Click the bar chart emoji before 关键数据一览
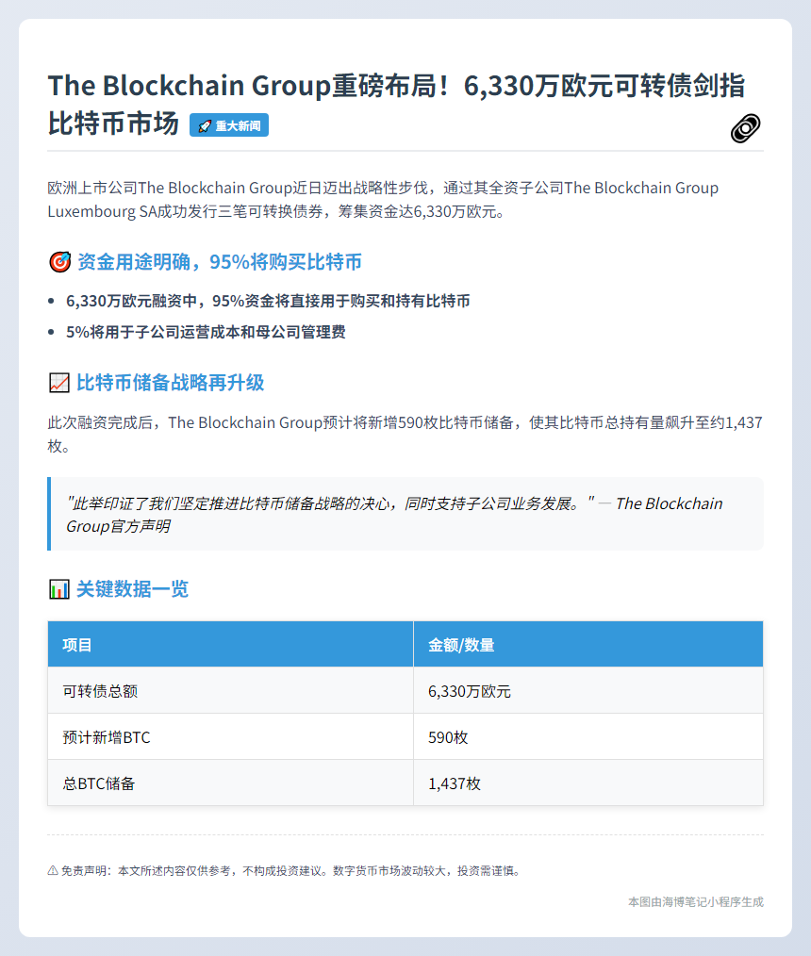This screenshot has height=956, width=811. [59, 589]
